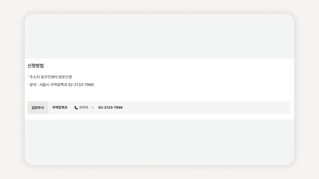
Task: Click the phone number in the 문의 line
Action: coord(81,85)
